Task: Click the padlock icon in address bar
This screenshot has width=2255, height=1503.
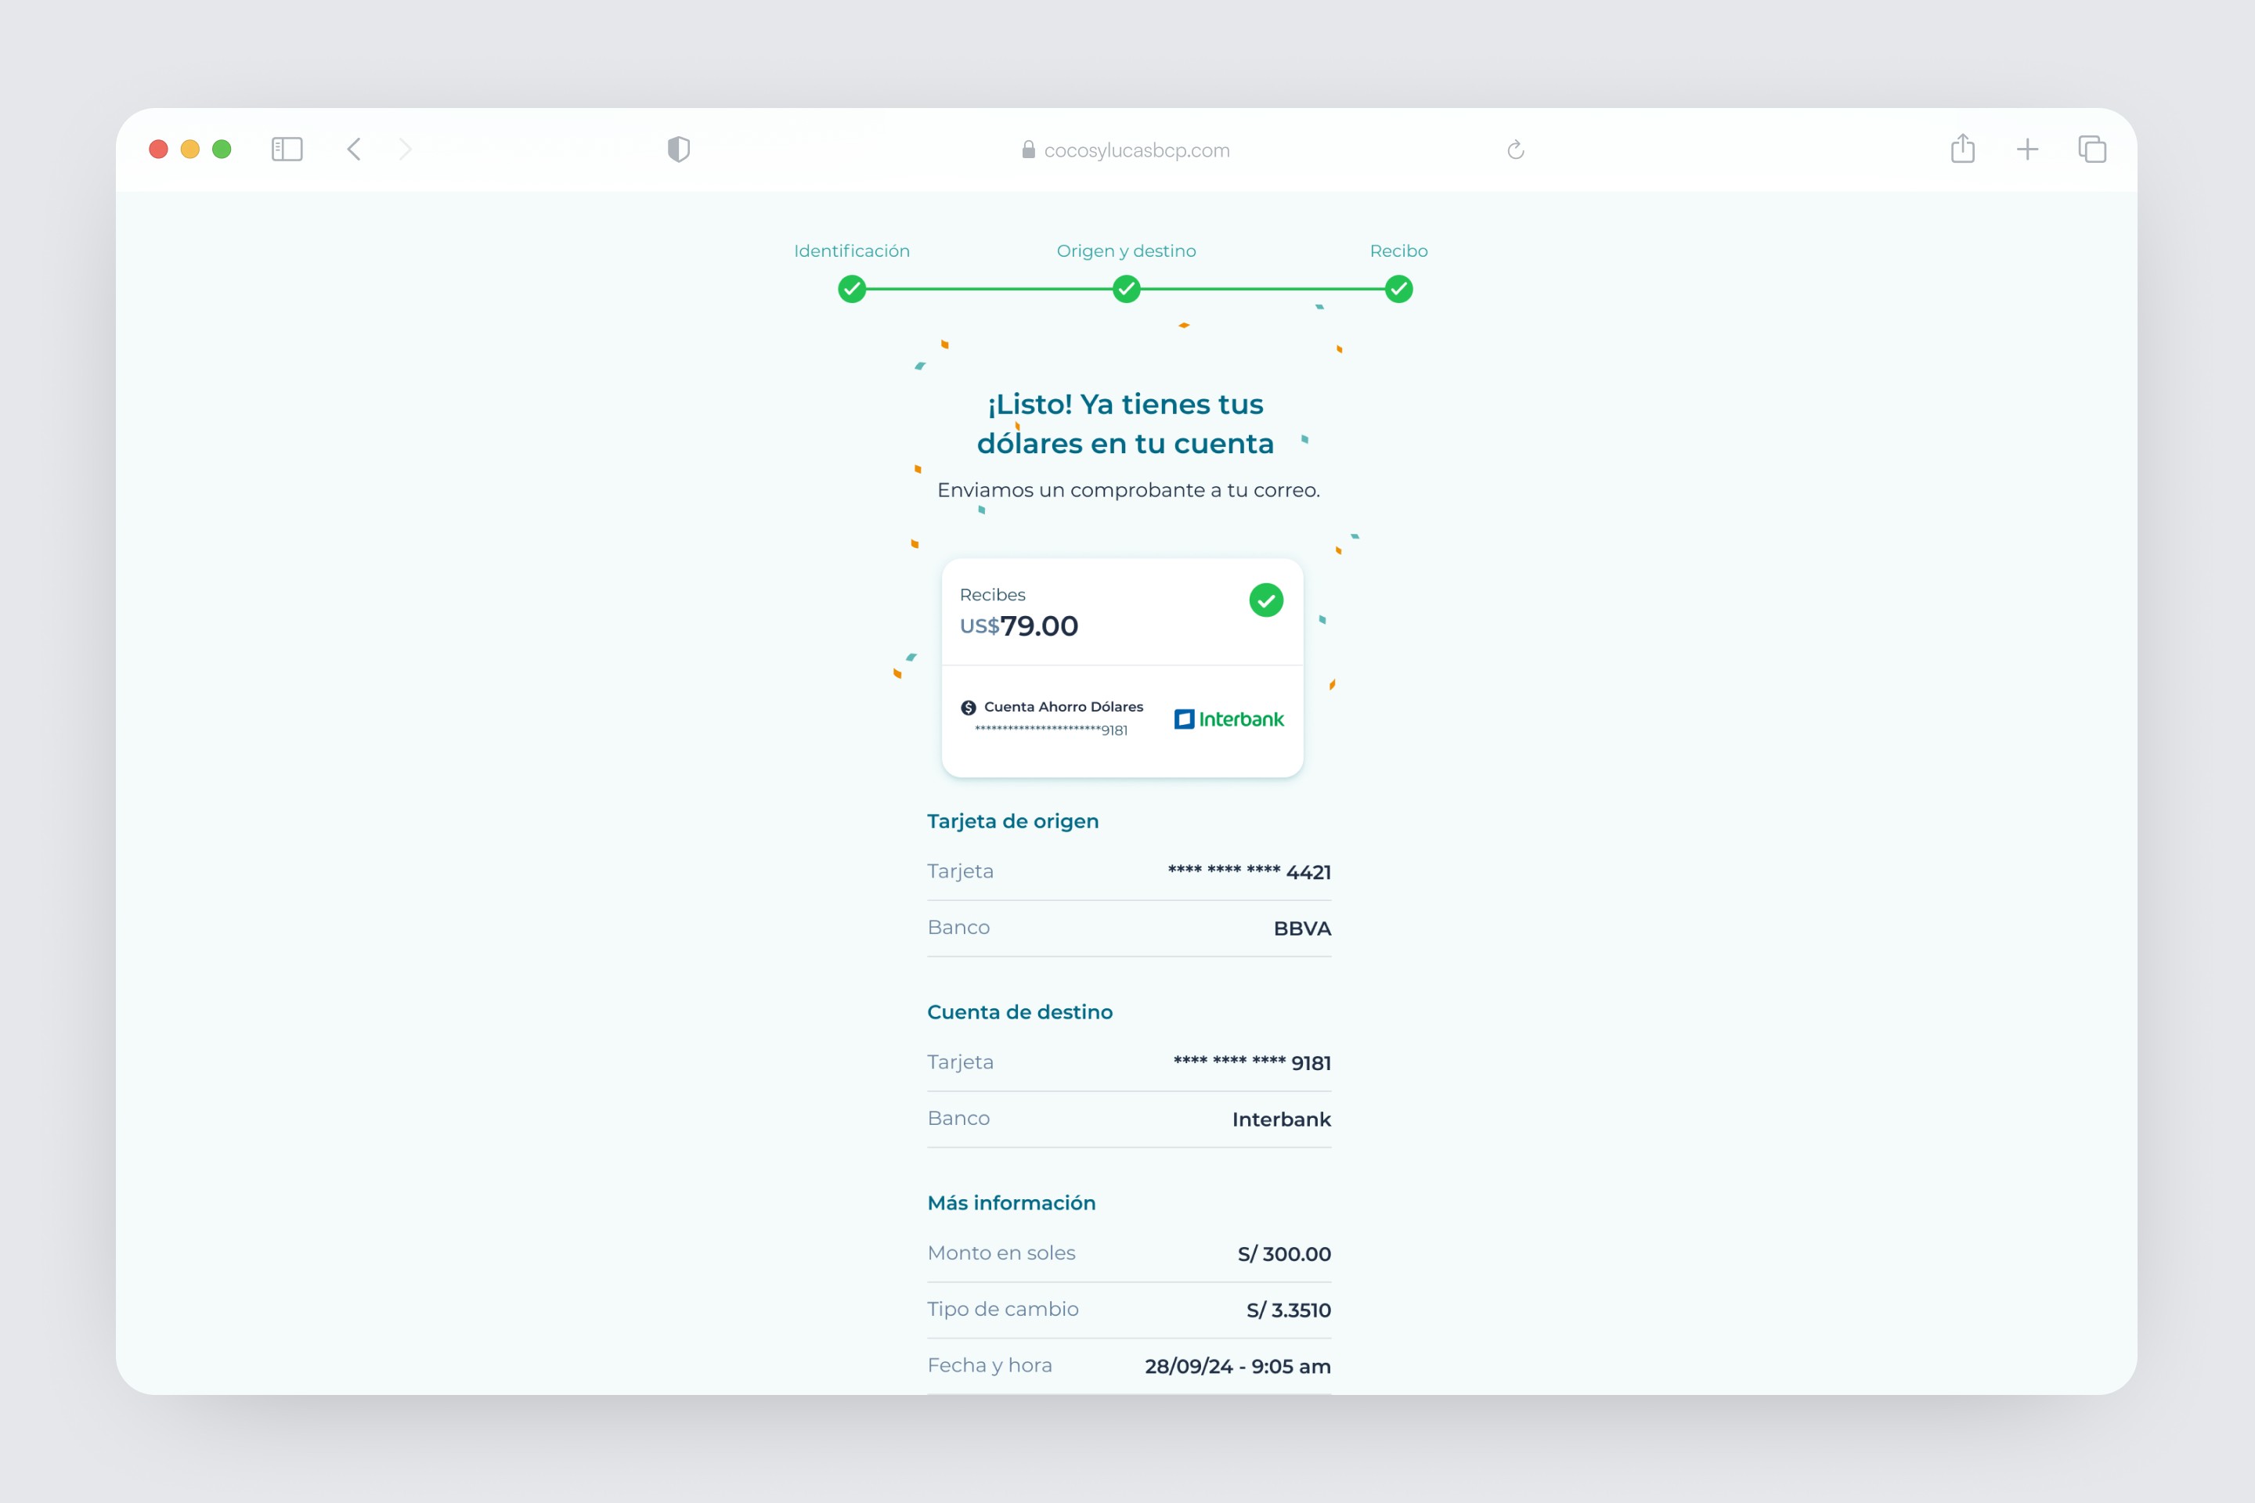Action: click(1028, 150)
